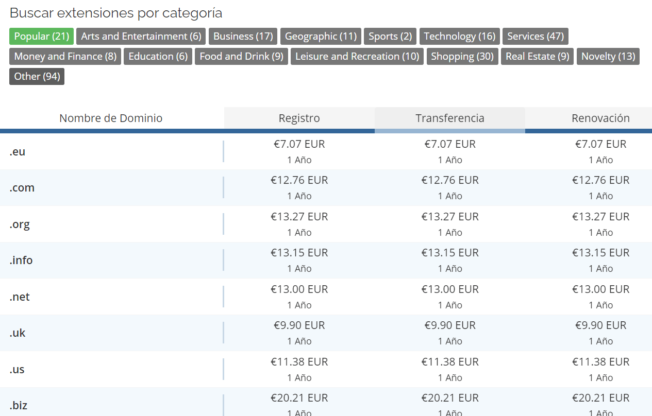The width and height of the screenshot is (652, 416).
Task: Open the Geographic (11) category
Action: (321, 36)
